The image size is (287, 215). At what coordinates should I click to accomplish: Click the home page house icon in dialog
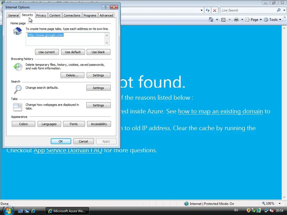coord(18,31)
